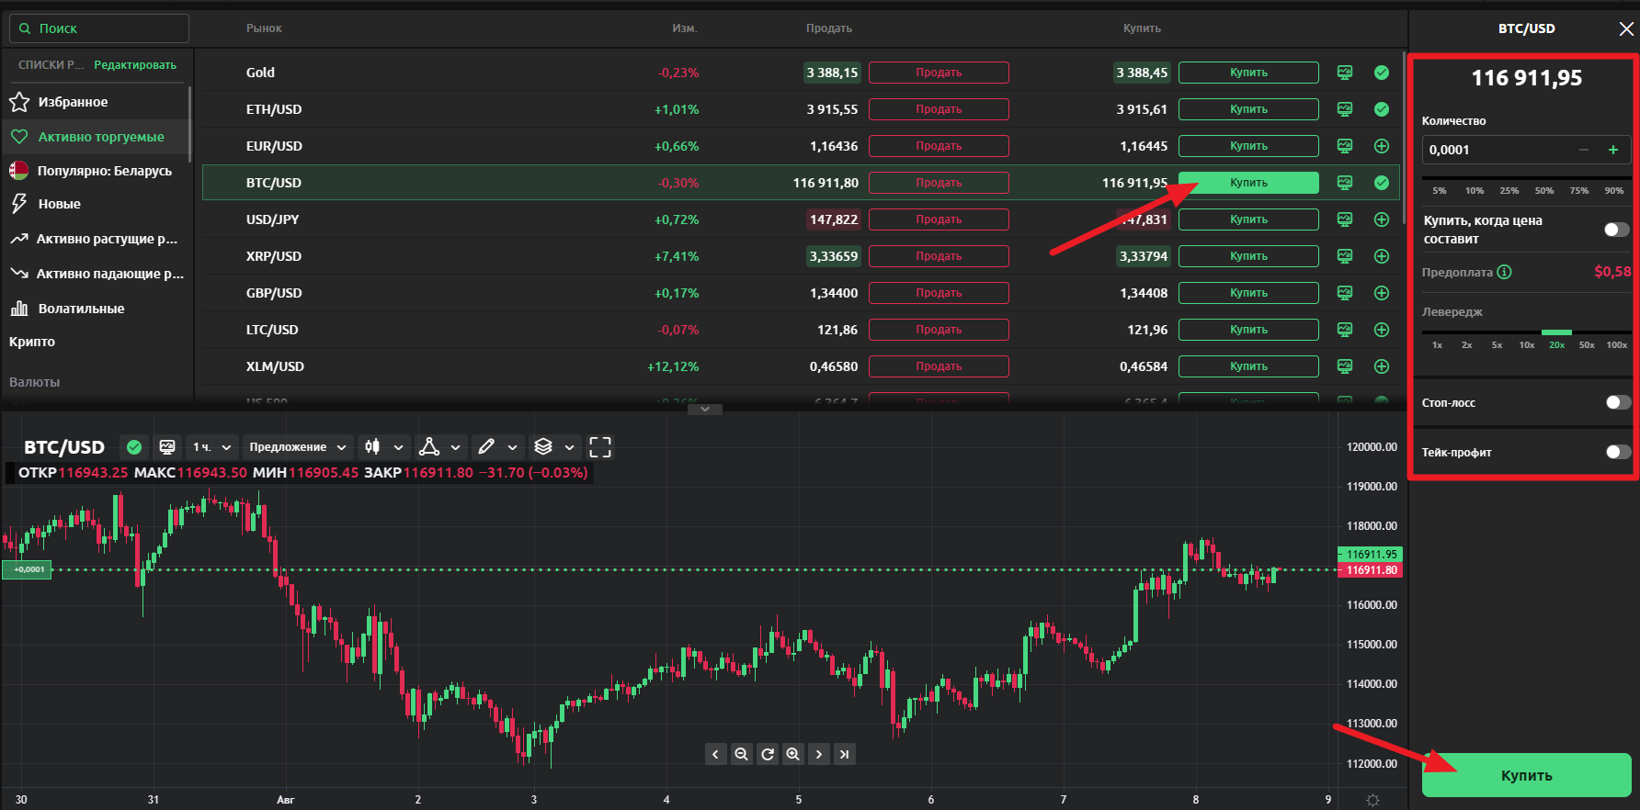This screenshot has width=1640, height=810.
Task: Open chart icon in the XRP/USD row
Action: [1345, 256]
